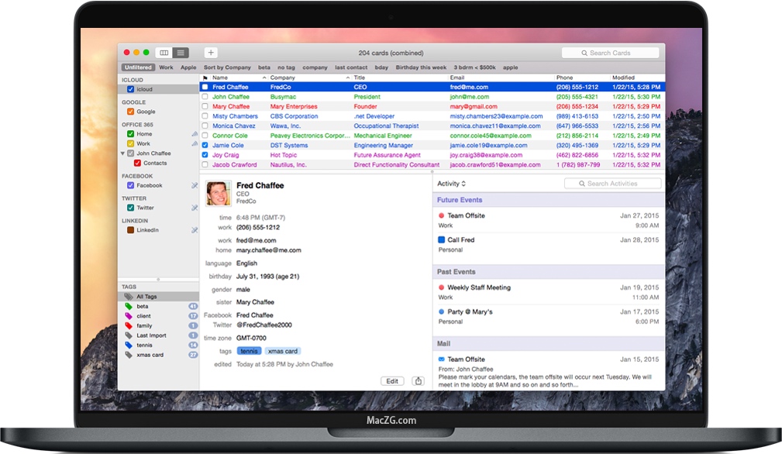This screenshot has height=454, width=782.
Task: Click the Title column header
Action: [x=359, y=77]
